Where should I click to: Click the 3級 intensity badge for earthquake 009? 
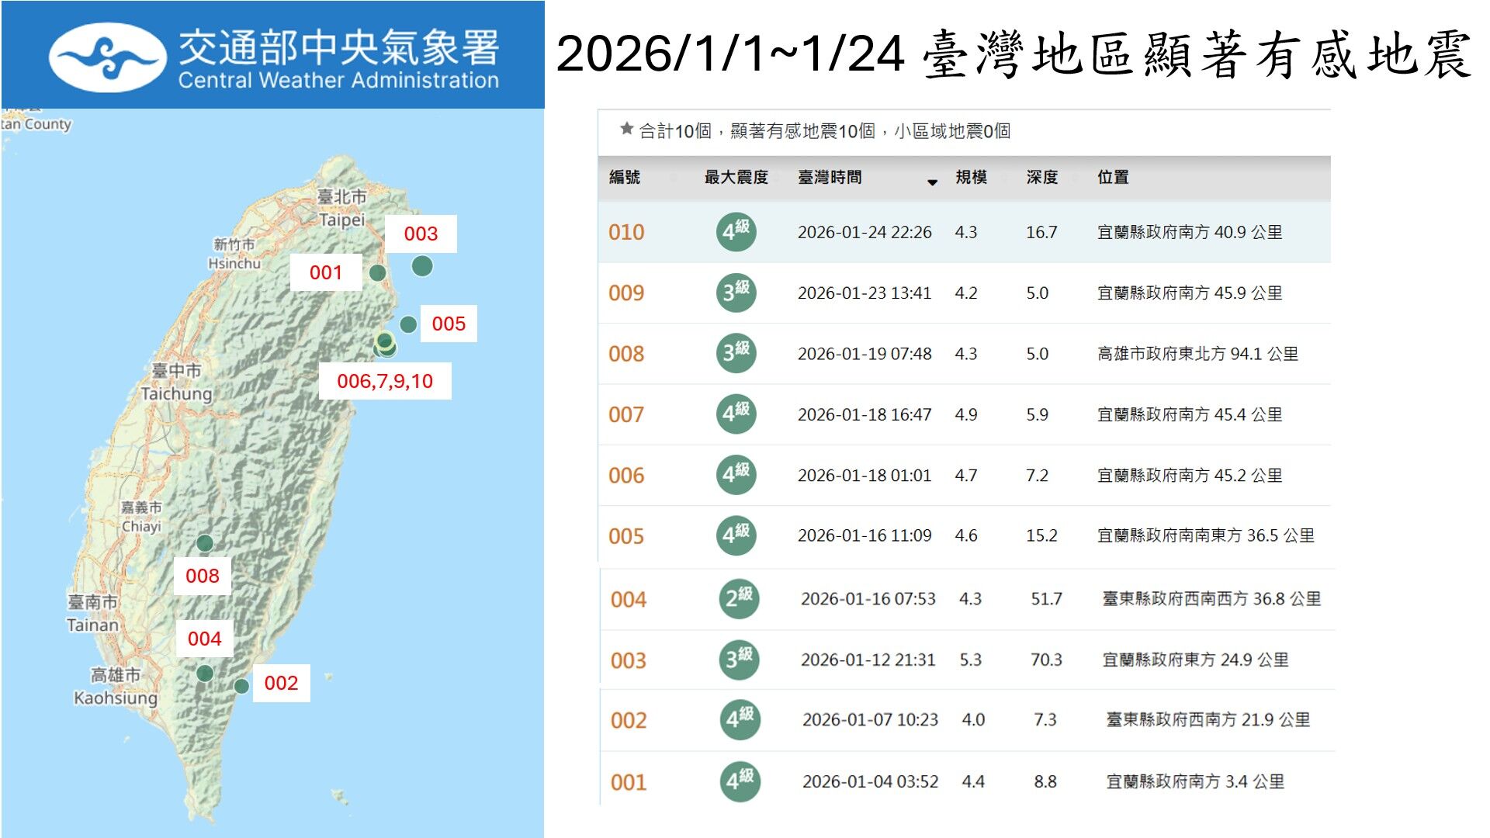[x=735, y=293]
